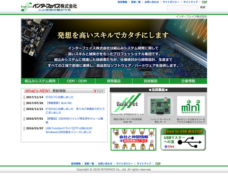Open 採用情報 link in top header

[x=122, y=2]
